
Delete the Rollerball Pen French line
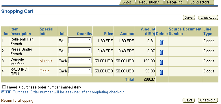point(161,42)
